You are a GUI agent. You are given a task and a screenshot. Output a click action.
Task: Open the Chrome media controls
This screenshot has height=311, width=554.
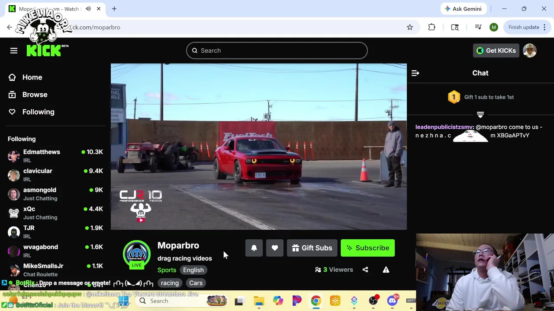(478, 27)
